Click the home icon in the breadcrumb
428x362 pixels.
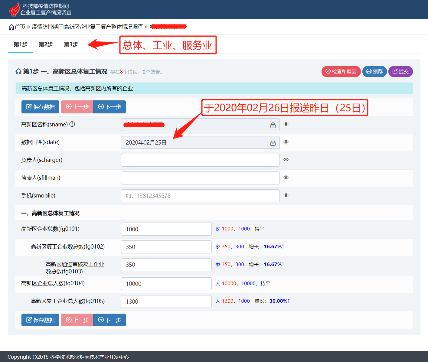[11, 27]
